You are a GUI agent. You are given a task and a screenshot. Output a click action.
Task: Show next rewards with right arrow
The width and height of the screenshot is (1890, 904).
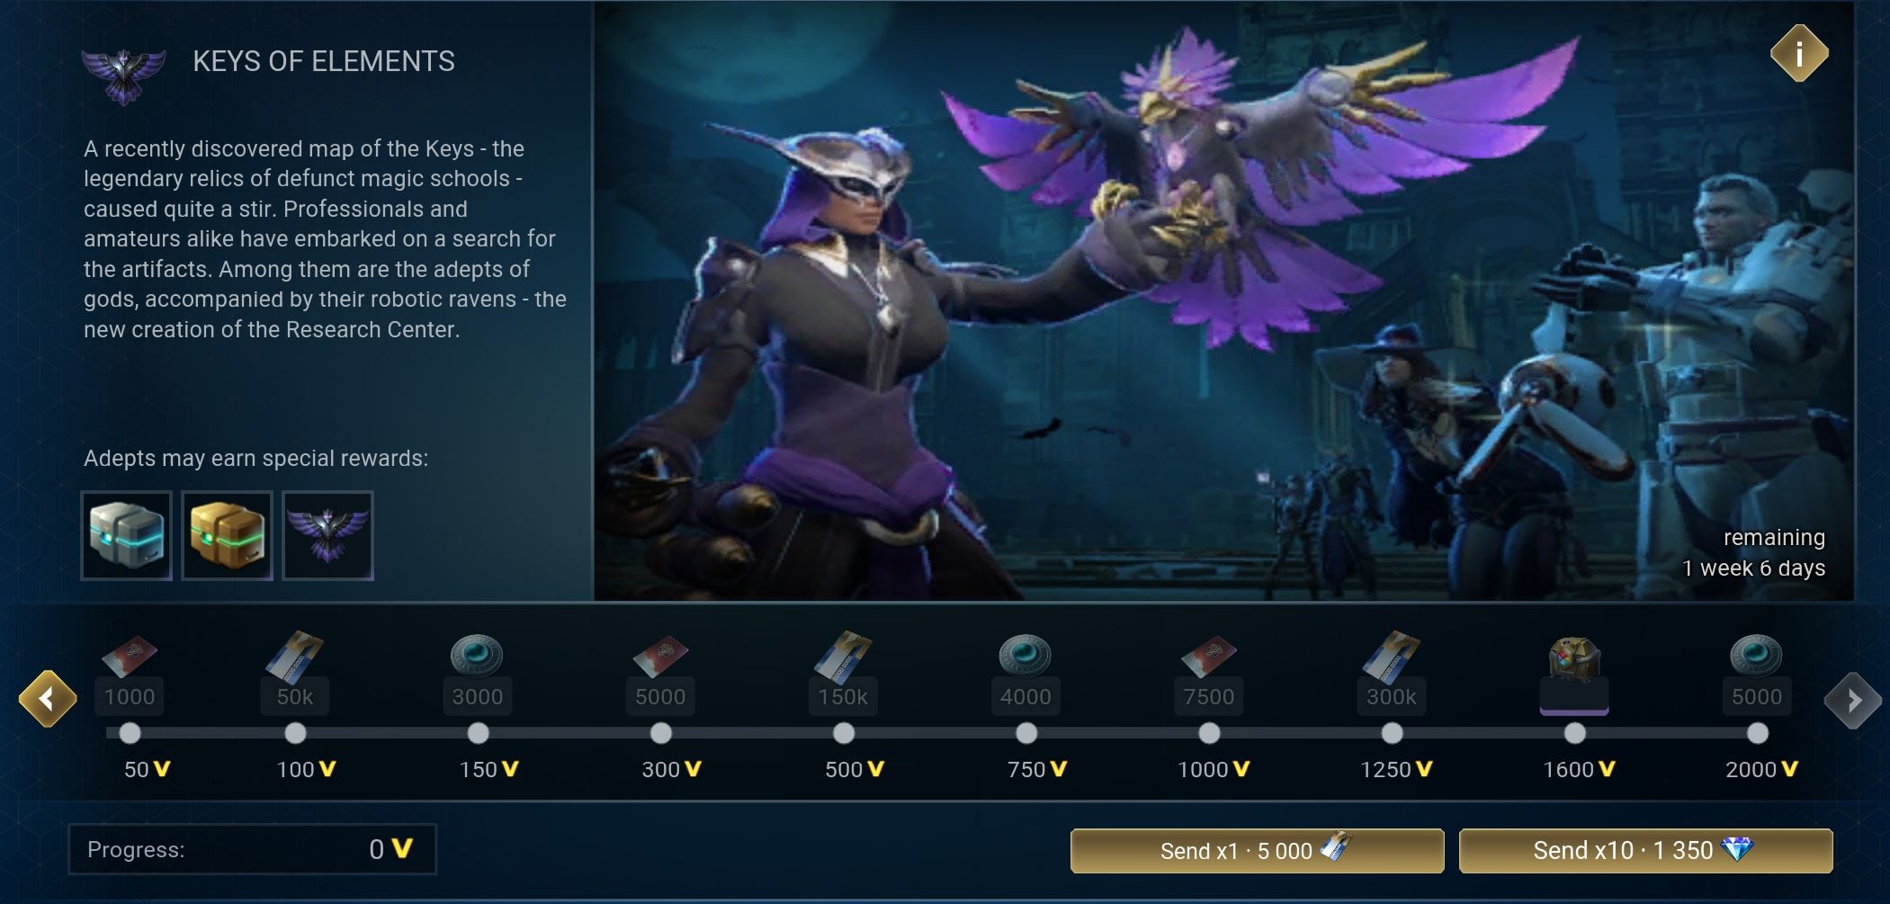pos(1853,700)
